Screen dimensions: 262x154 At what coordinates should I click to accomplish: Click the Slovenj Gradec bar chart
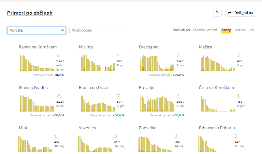tap(36, 103)
